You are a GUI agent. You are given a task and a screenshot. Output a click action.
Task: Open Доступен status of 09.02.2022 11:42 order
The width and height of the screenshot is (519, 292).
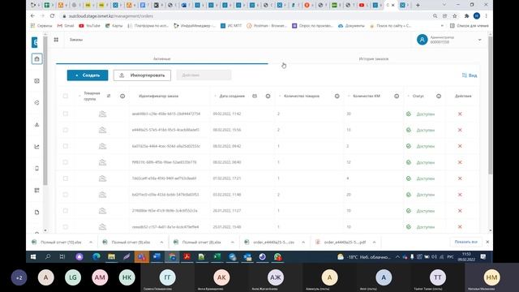[x=420, y=114]
